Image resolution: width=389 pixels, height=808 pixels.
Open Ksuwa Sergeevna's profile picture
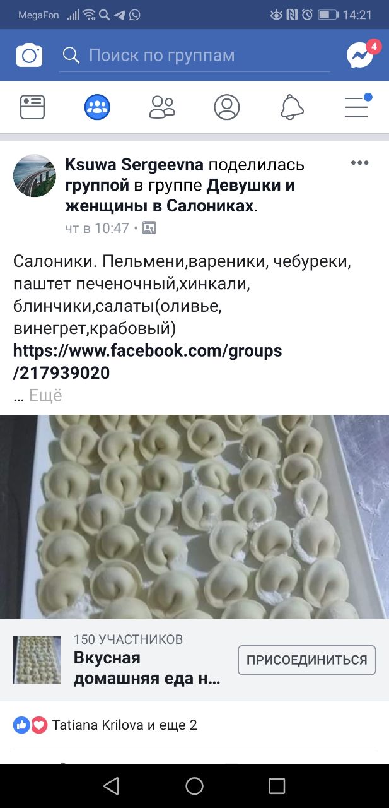(35, 175)
